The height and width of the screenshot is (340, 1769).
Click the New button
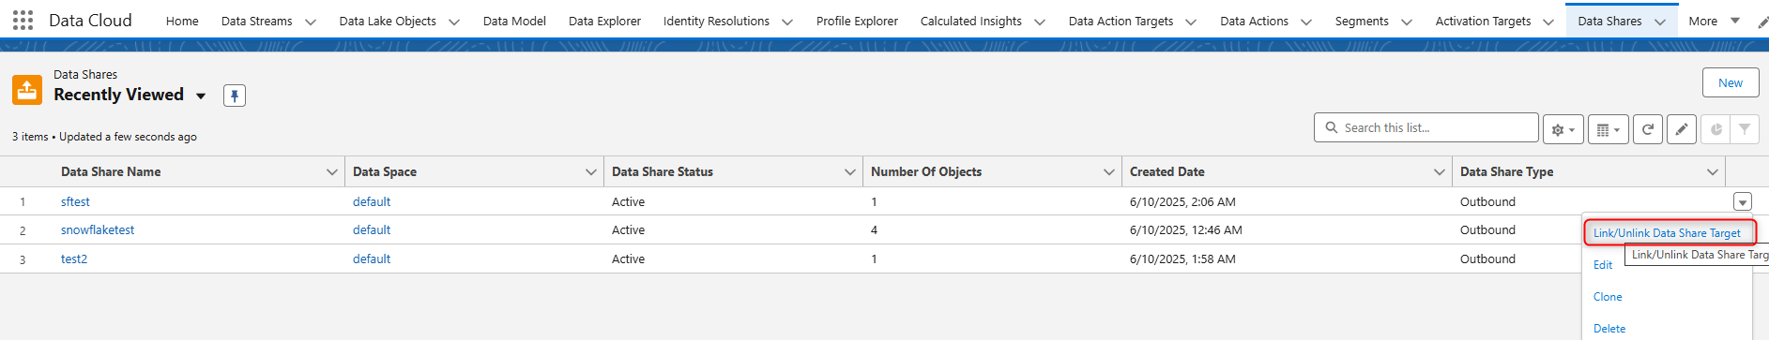[x=1731, y=82]
